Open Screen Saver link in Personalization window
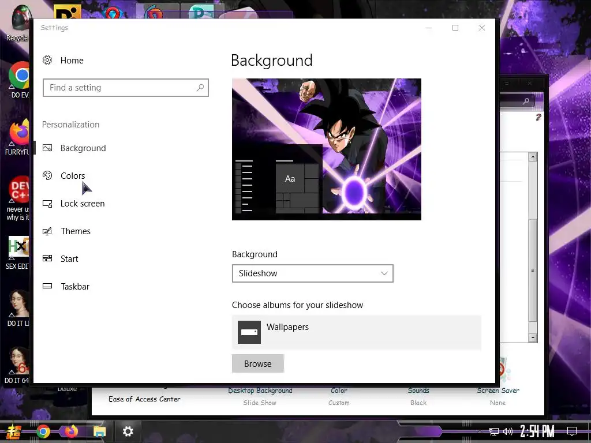 498,391
